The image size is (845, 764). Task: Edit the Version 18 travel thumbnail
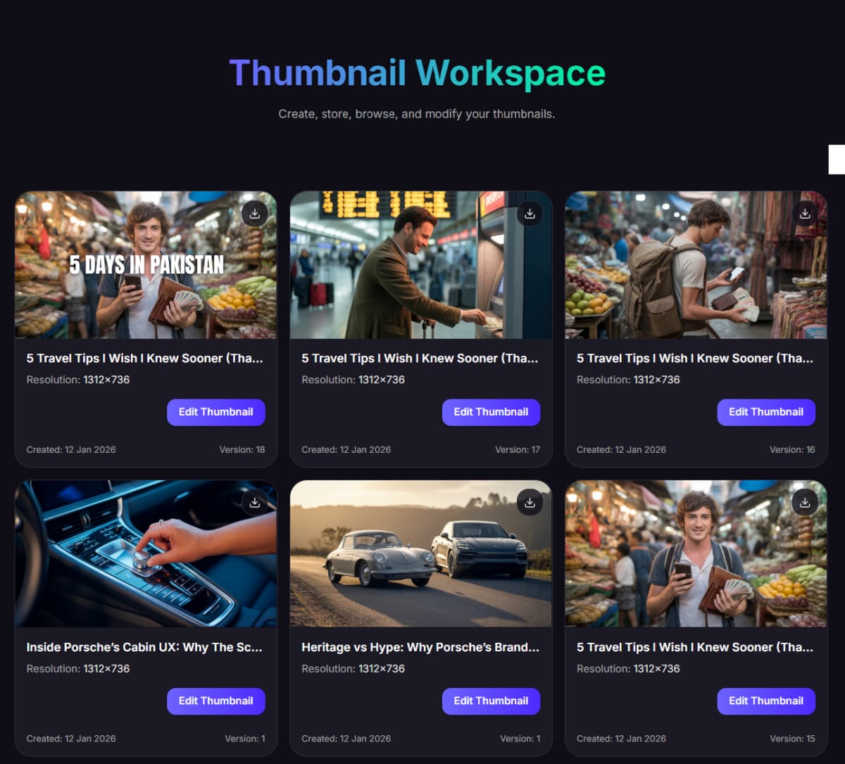(x=215, y=412)
